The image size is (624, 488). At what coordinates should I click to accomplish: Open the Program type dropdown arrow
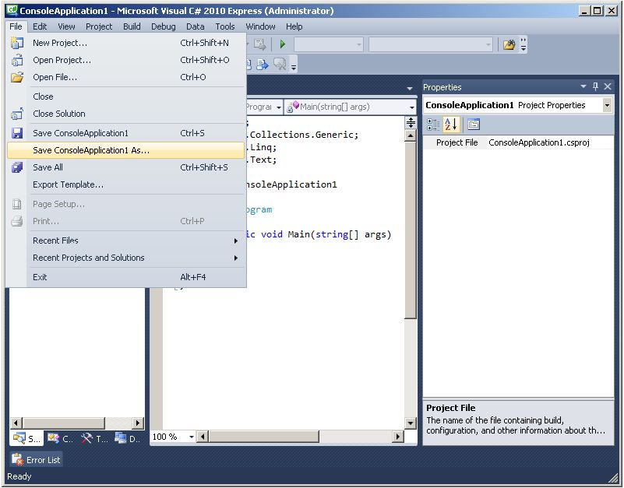point(279,107)
